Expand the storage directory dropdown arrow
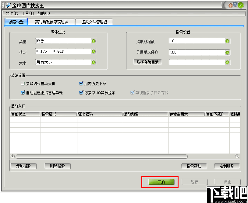The height and width of the screenshot is (203, 248). (x=227, y=63)
